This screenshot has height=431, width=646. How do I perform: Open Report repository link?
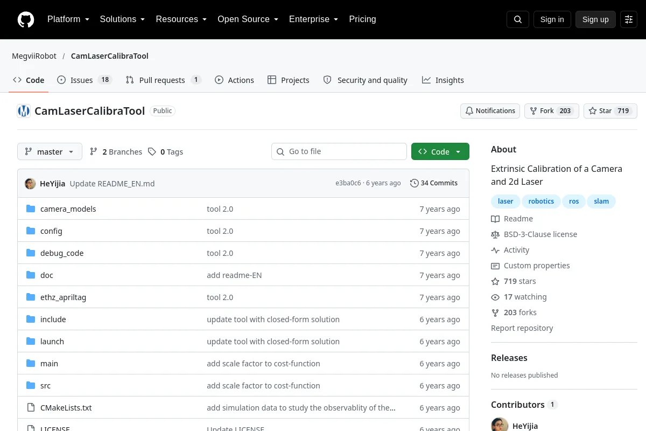point(522,328)
